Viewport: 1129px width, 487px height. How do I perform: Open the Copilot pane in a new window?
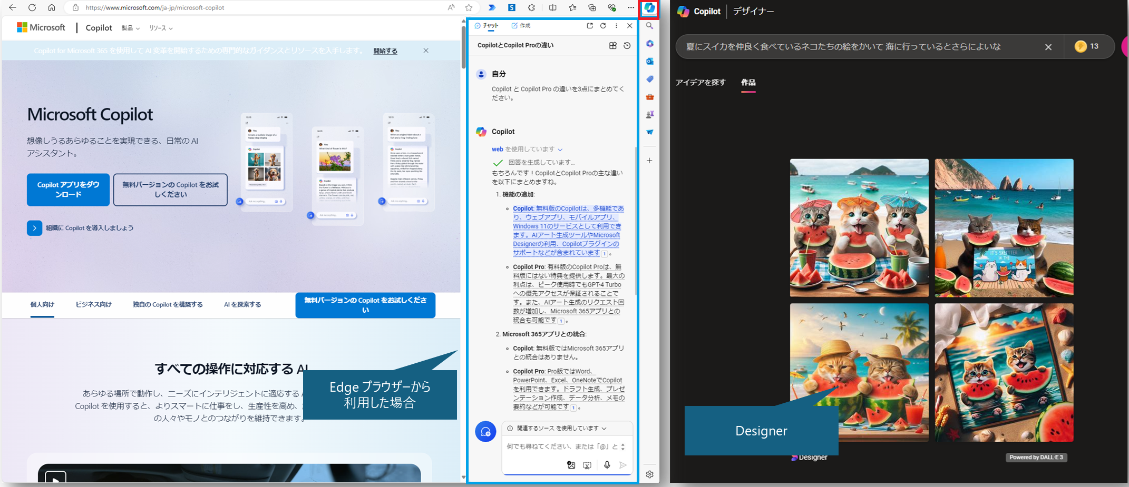589,25
